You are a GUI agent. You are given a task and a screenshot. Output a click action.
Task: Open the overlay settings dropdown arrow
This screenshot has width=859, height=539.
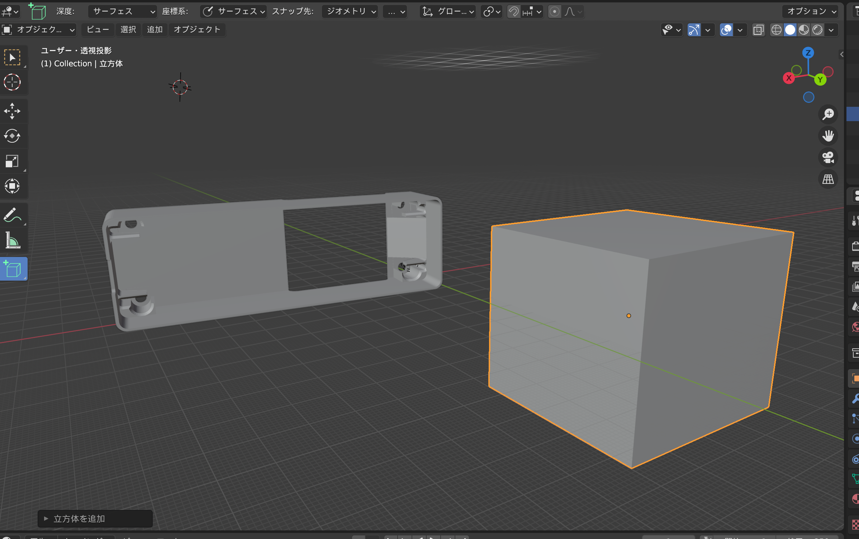[740, 30]
